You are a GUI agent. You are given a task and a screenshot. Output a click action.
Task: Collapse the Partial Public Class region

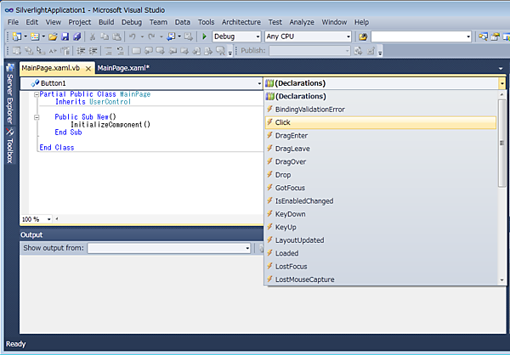click(x=37, y=93)
